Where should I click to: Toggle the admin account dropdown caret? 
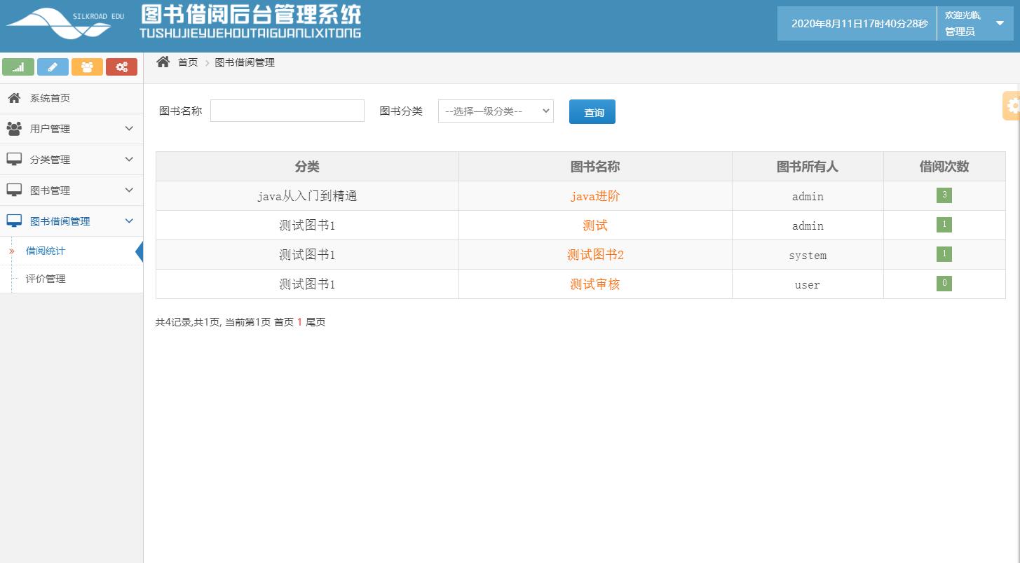coord(999,22)
